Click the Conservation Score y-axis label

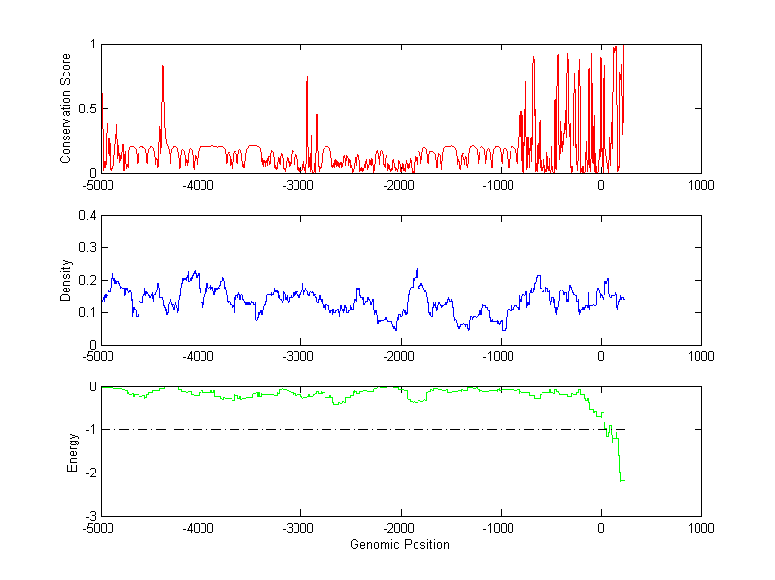pos(66,108)
